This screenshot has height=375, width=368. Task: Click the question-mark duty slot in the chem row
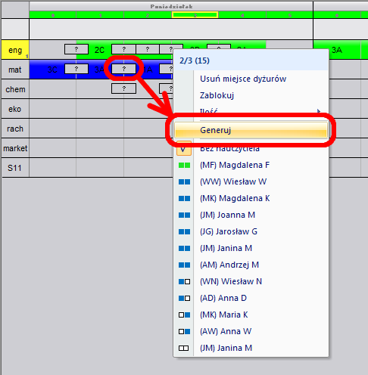[123, 88]
